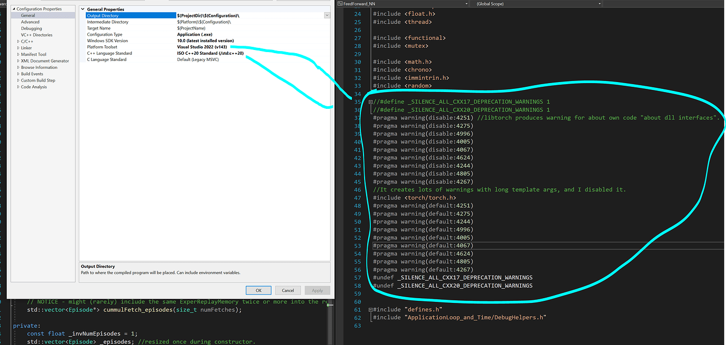This screenshot has width=726, height=345.
Task: Collapse the General Properties section header
Action: pos(83,8)
